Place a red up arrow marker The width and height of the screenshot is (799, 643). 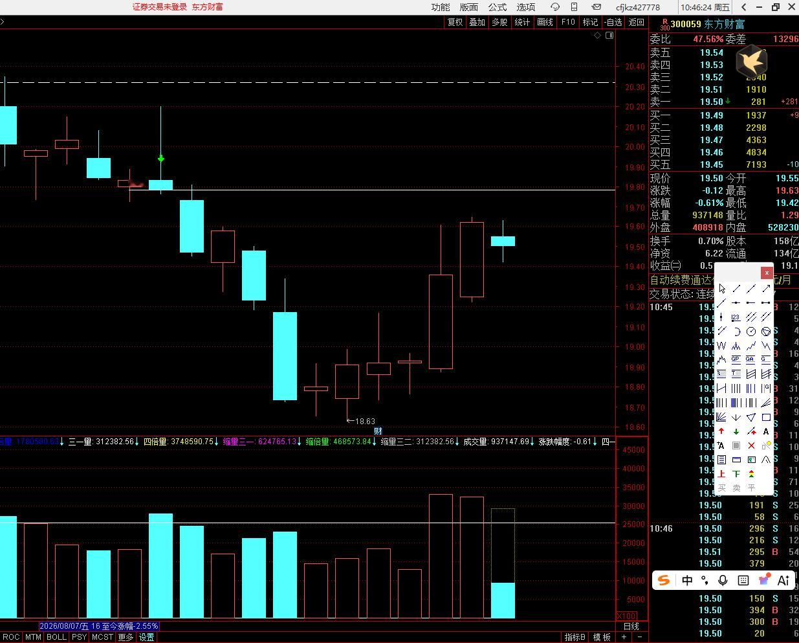click(x=721, y=431)
